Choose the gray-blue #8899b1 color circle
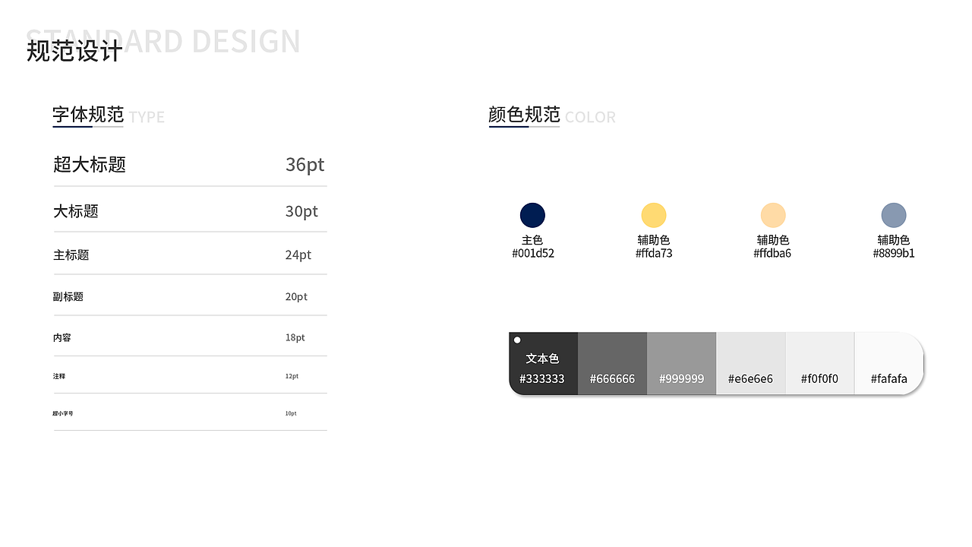The height and width of the screenshot is (547, 972). pos(894,215)
